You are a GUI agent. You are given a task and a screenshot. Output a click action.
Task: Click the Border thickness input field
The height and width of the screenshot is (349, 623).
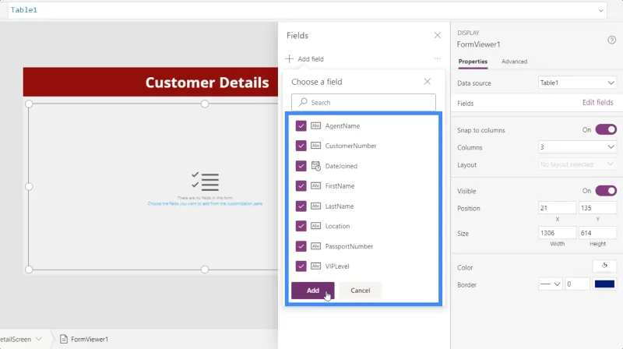point(577,284)
